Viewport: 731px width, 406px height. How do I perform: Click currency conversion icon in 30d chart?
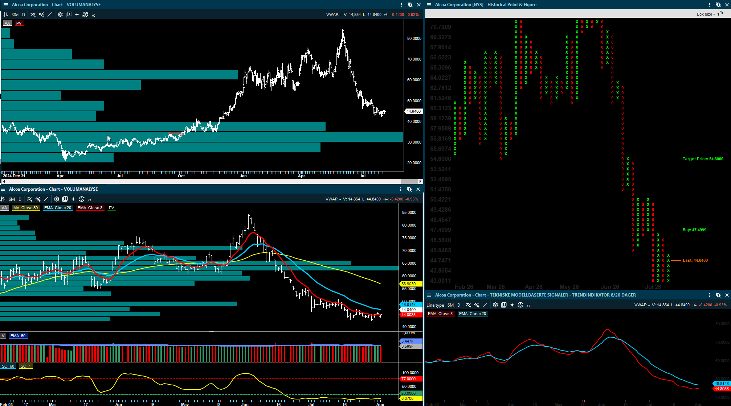[85, 14]
